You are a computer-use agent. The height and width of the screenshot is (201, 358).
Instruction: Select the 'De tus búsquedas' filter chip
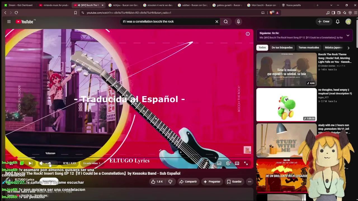pos(282,47)
